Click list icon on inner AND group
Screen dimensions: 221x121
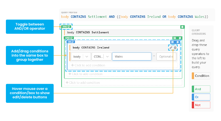tap(174, 38)
